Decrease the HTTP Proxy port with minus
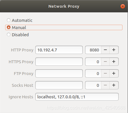This screenshot has height=113, width=128. point(105,50)
